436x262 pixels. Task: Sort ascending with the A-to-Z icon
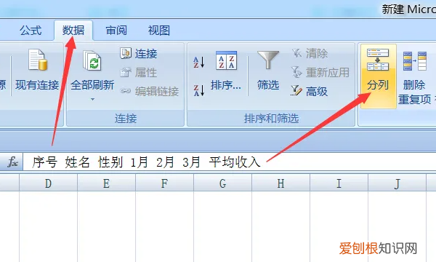pyautogui.click(x=199, y=63)
